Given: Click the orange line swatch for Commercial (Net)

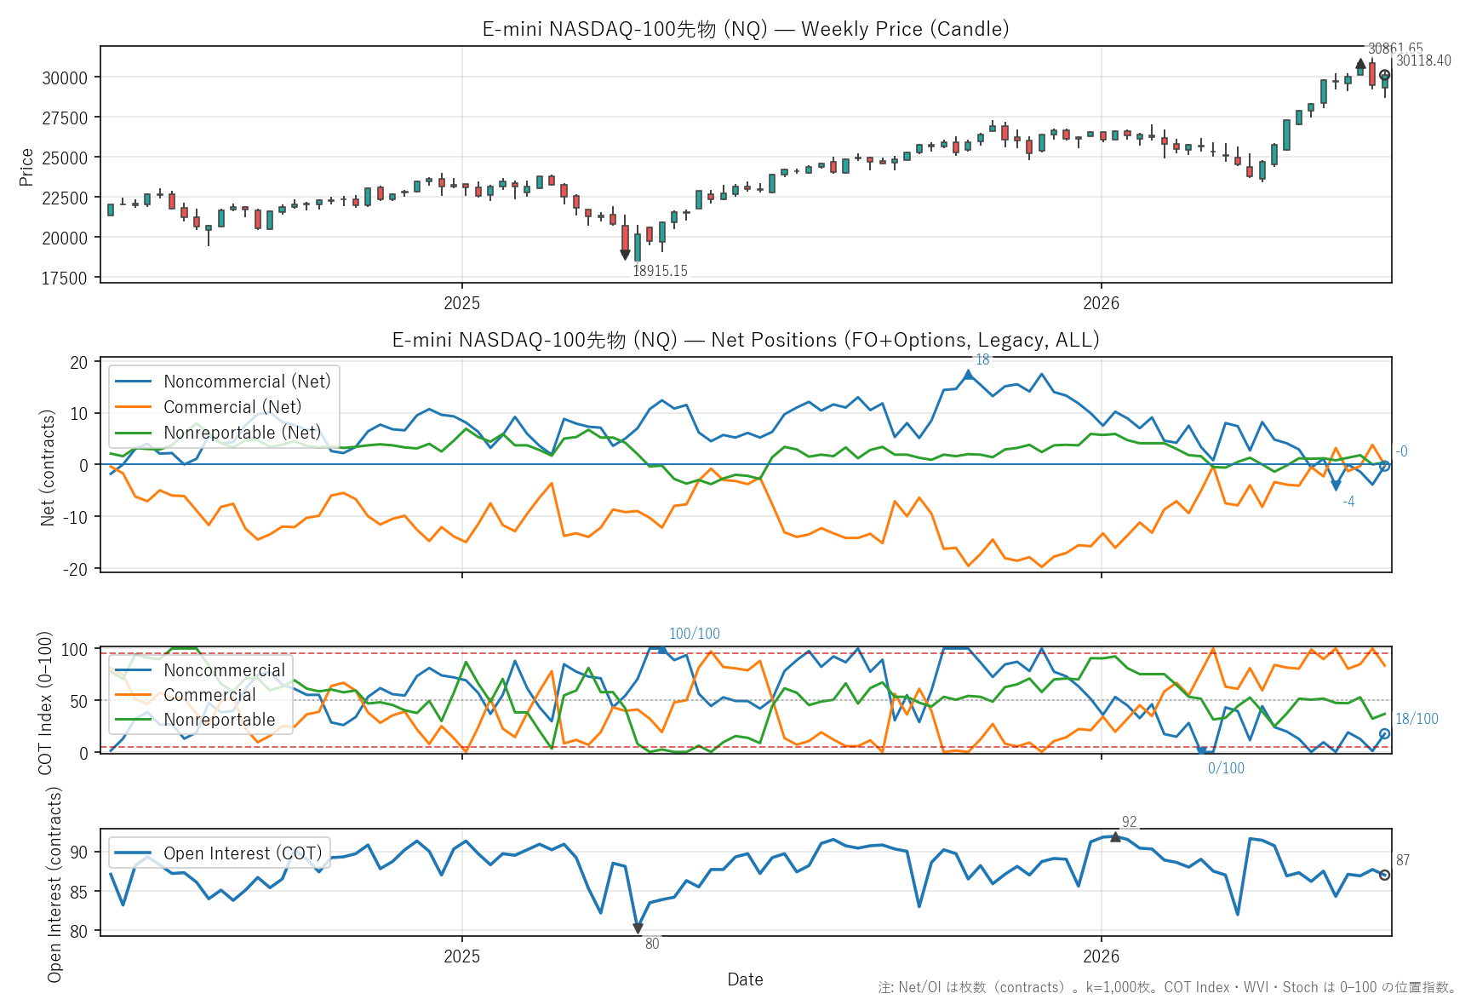Looking at the screenshot, I should (x=134, y=407).
